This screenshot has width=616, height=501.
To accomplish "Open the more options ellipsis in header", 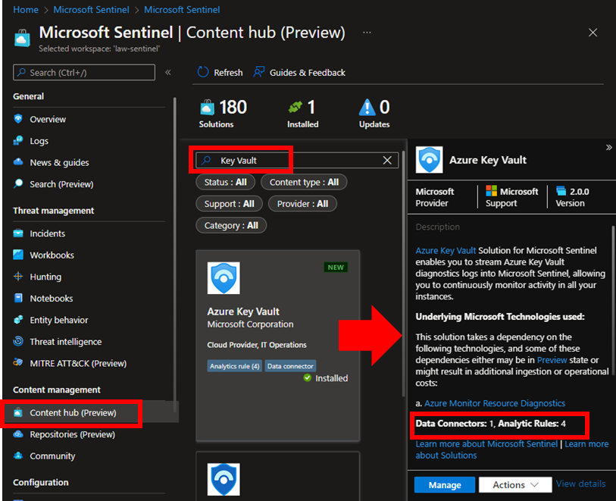I will point(367,33).
